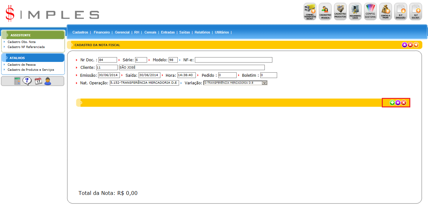This screenshot has width=428, height=205.
Task: Open the calendar icon in sidebar
Action: (x=38, y=81)
